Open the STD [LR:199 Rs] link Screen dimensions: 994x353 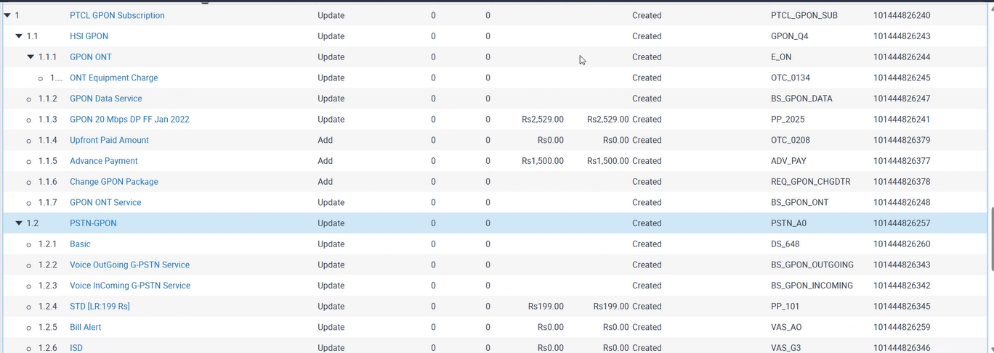point(100,307)
